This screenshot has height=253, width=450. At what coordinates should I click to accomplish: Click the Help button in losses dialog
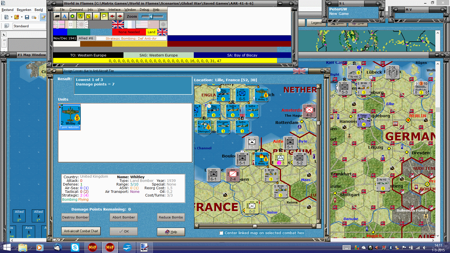(171, 232)
